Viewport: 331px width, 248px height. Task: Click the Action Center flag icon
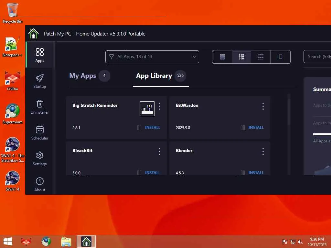[x=285, y=242]
